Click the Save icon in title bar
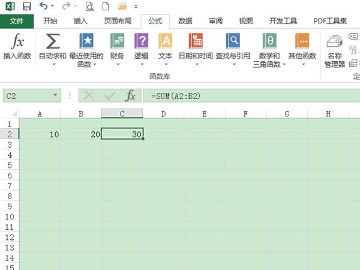 (26, 7)
